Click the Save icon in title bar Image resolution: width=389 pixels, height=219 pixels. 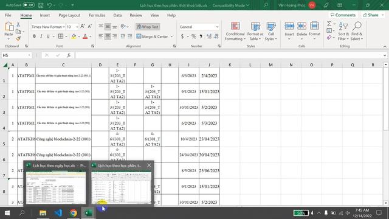pyautogui.click(x=41, y=5)
